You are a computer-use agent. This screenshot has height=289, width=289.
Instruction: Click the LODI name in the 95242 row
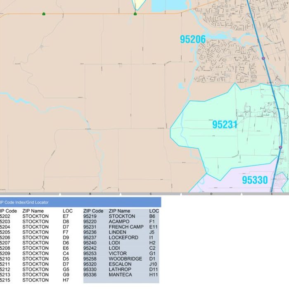114,248
